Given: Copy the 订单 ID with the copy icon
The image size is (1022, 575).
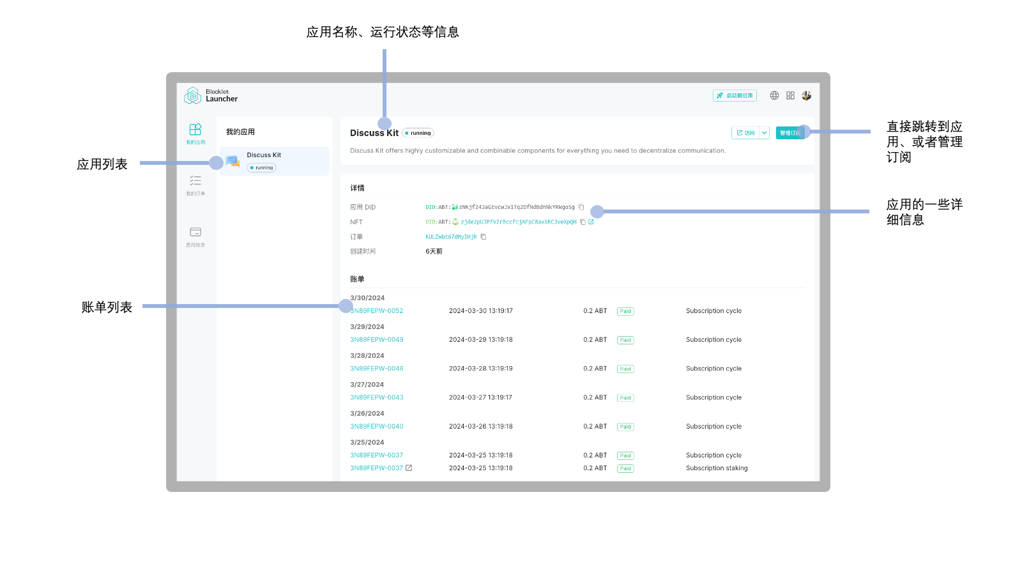Looking at the screenshot, I should tap(484, 236).
